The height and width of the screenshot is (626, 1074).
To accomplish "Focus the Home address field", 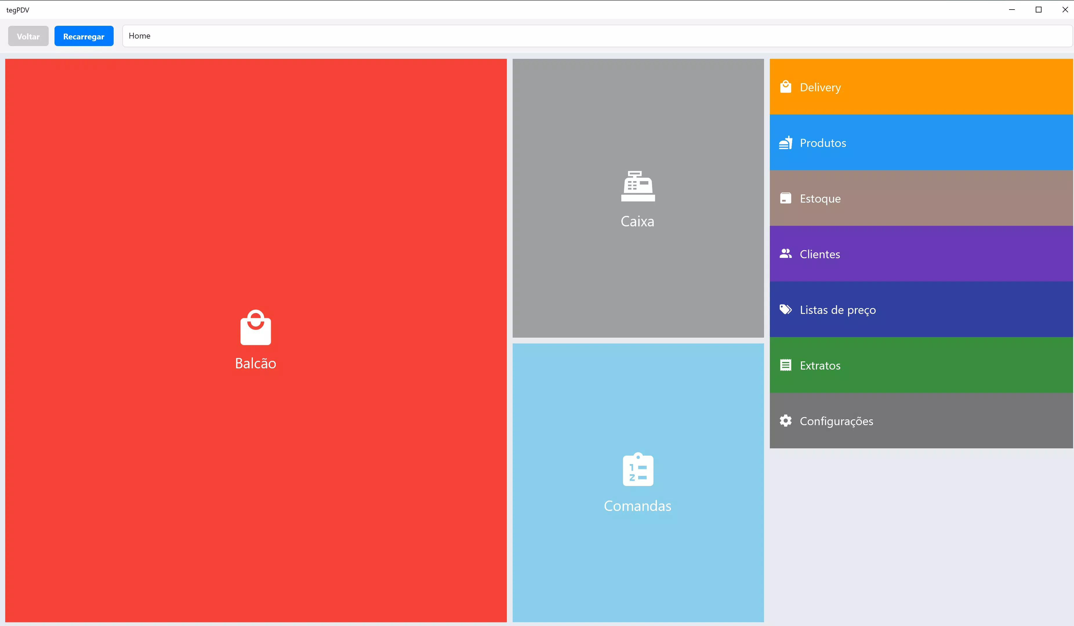I will pyautogui.click(x=597, y=36).
